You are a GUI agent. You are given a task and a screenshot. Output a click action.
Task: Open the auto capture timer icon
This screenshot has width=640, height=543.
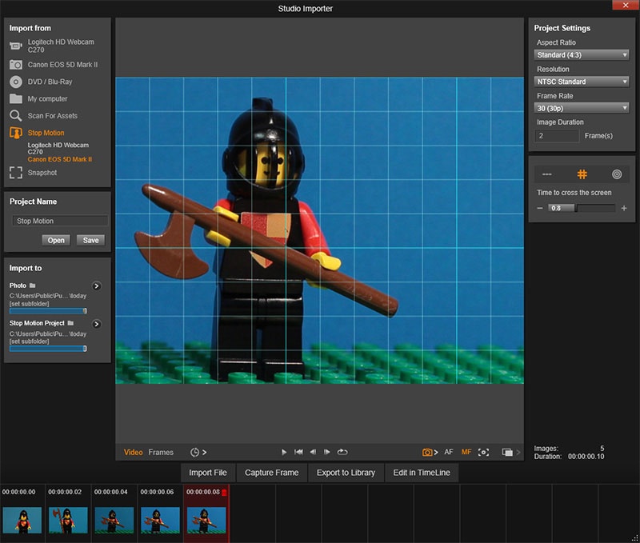pos(194,453)
